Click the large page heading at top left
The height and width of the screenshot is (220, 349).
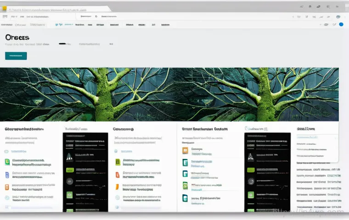click(x=17, y=37)
